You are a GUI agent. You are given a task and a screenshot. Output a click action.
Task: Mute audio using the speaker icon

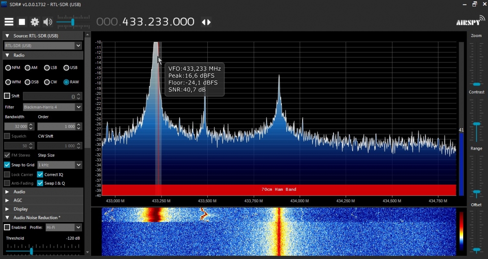click(x=48, y=22)
